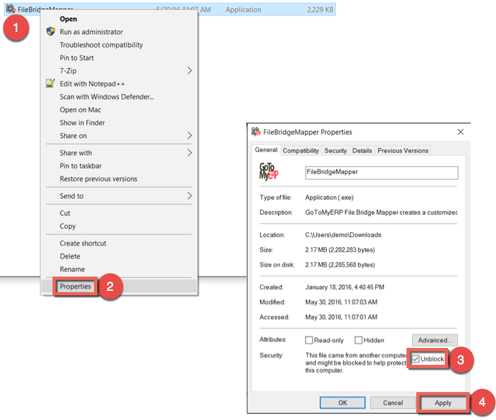Click the GoToMyERP File Bridge Mapper description text
This screenshot has width=496, height=420.
(381, 212)
